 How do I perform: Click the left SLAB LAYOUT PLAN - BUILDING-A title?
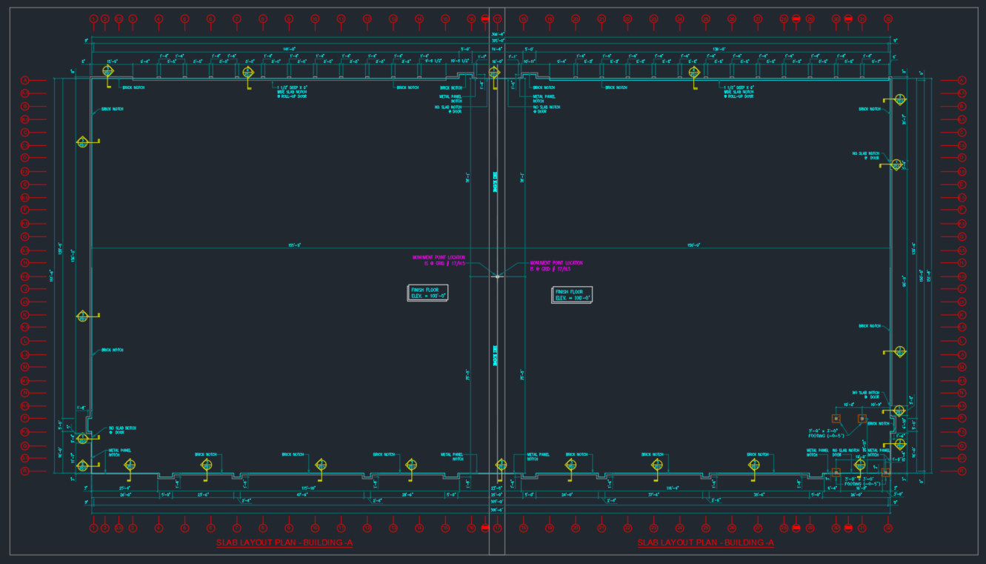pos(284,543)
